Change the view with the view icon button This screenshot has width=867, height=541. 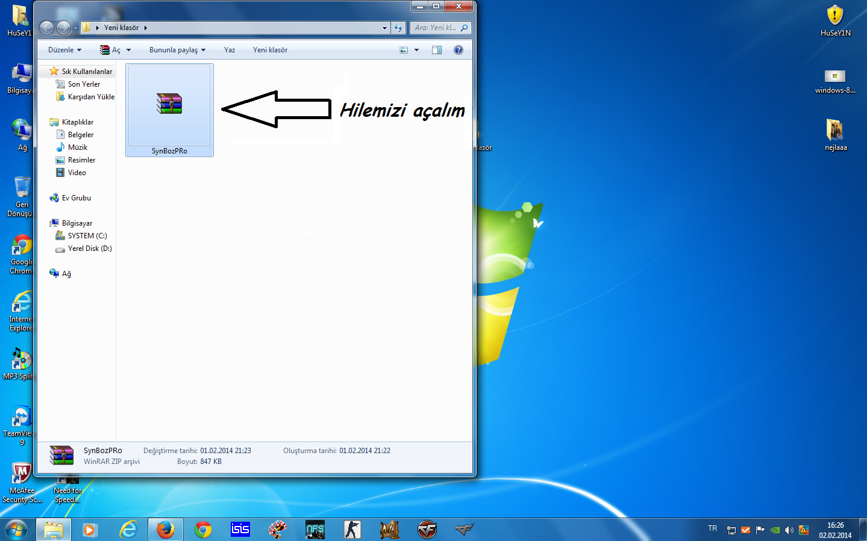pyautogui.click(x=404, y=50)
